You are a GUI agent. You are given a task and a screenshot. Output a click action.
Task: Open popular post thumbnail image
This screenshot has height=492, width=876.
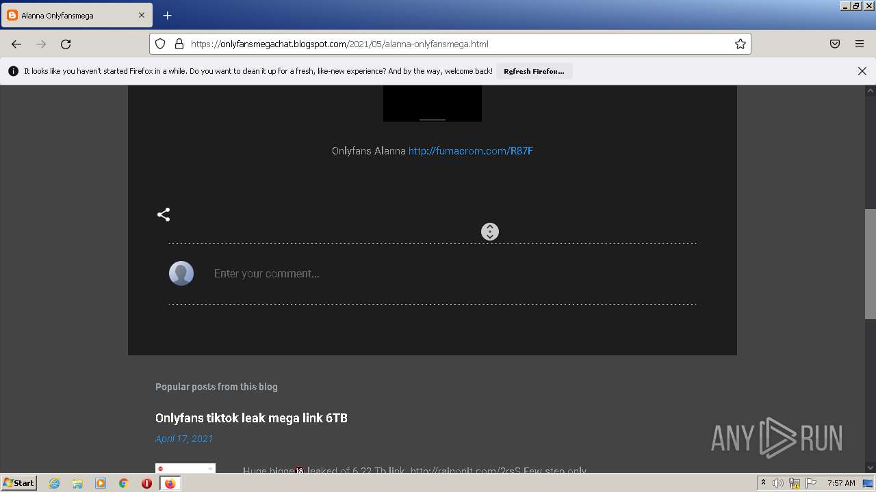coord(185,468)
